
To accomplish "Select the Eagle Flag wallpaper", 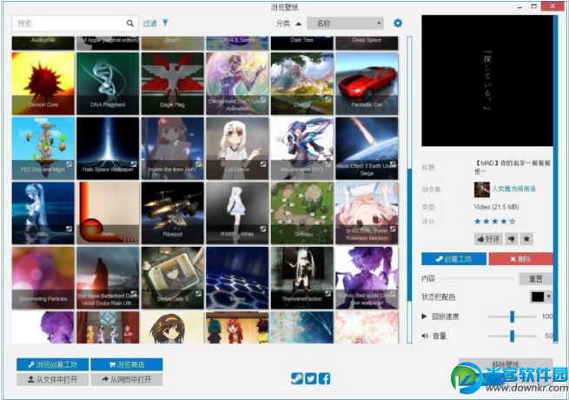I will 172,83.
